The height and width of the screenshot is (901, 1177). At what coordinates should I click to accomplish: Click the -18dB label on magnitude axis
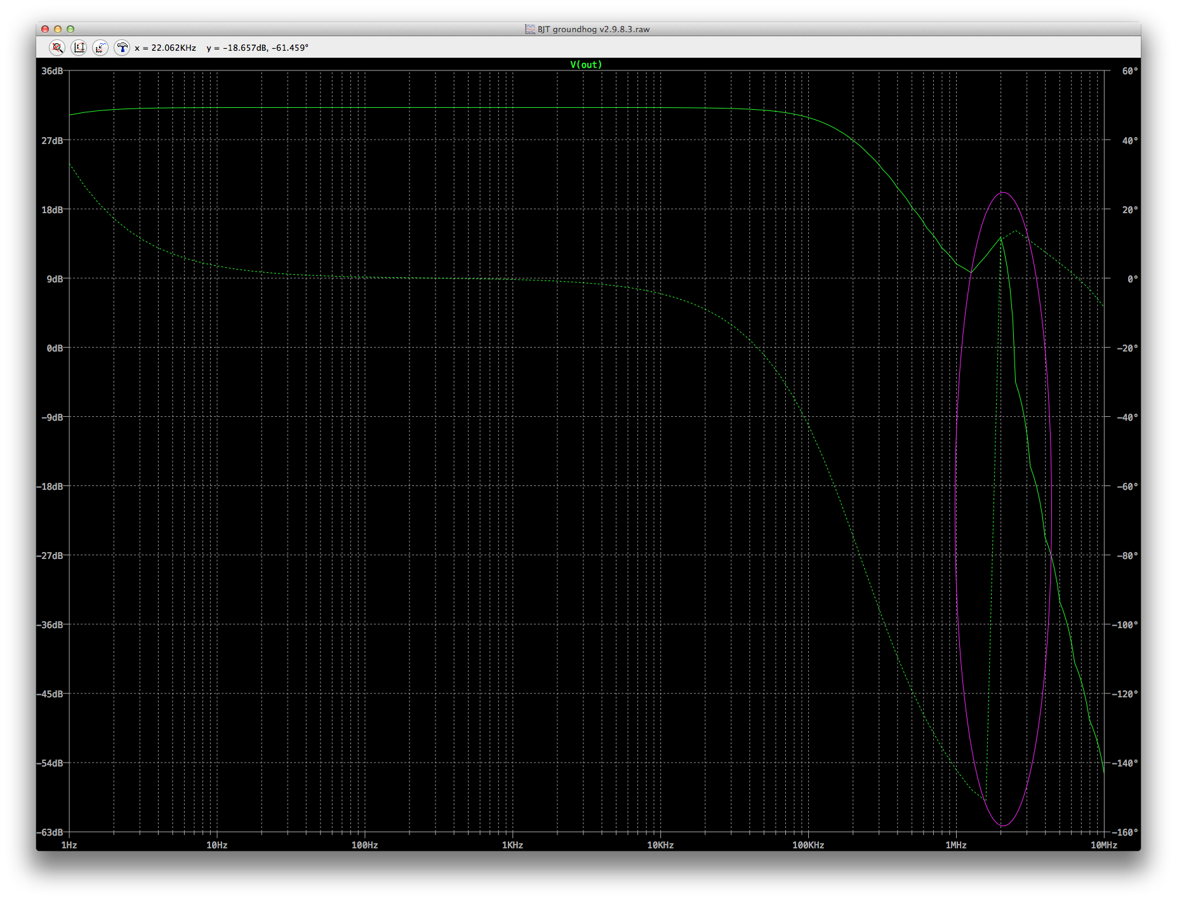coord(50,486)
